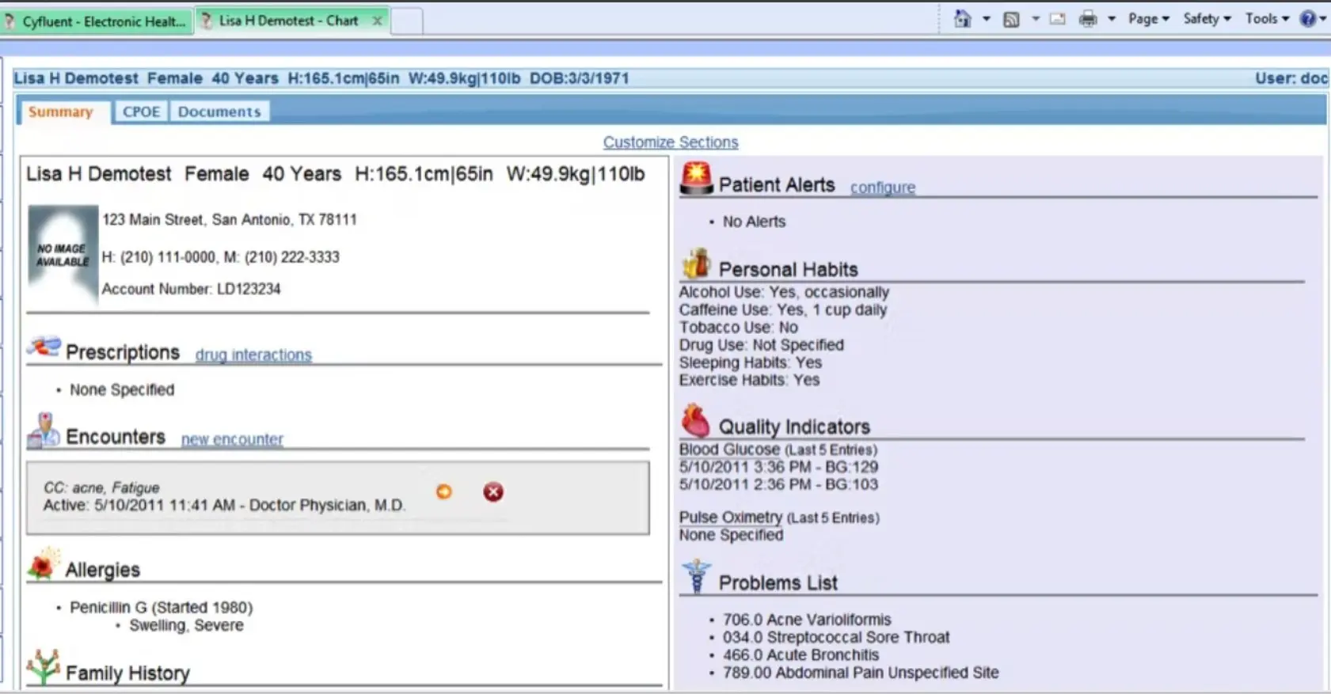Click the No Alerts text
The height and width of the screenshot is (694, 1331).
click(x=754, y=222)
